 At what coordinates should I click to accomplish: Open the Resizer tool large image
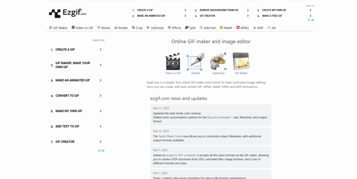point(196,61)
